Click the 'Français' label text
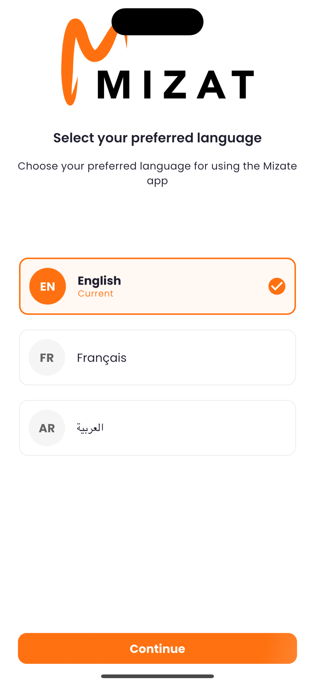Screen dimensions: 315x684 (x=102, y=358)
